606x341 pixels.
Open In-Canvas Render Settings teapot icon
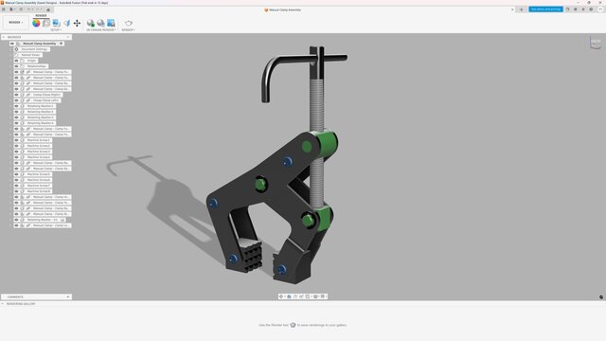[x=101, y=23]
